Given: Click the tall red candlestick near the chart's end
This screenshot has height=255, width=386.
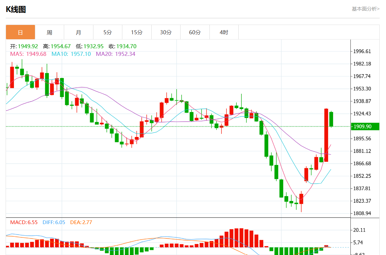Looking at the screenshot, I should tap(326, 135).
